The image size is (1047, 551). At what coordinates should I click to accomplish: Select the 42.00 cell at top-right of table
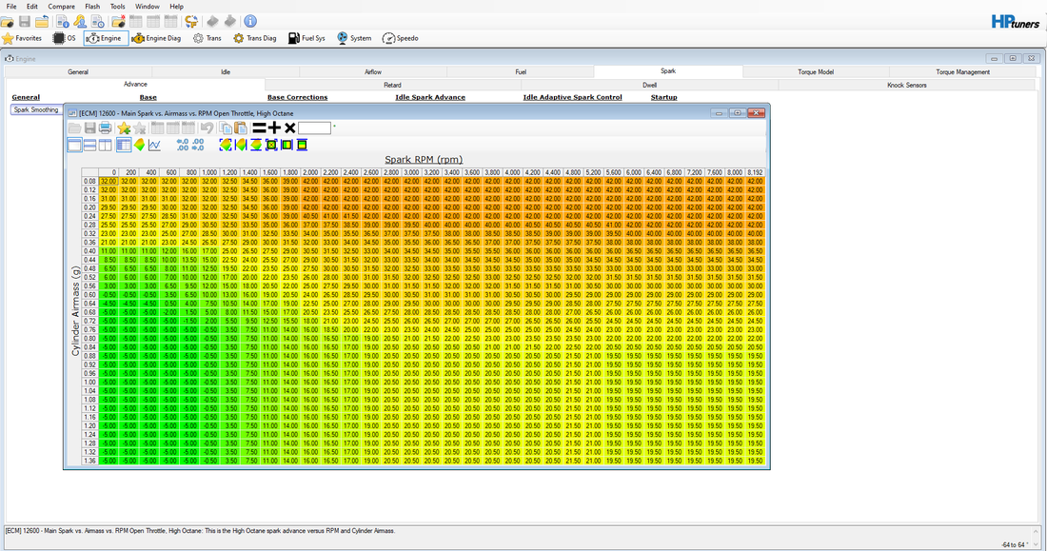(755, 180)
